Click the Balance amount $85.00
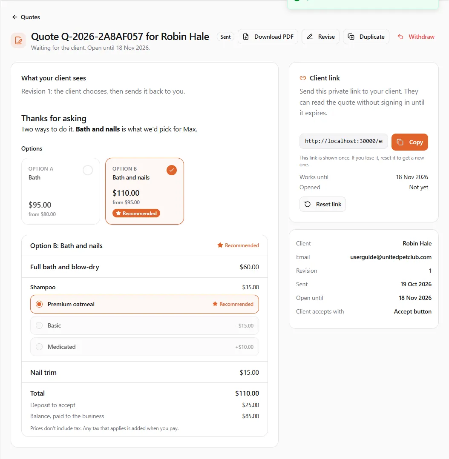 [250, 416]
